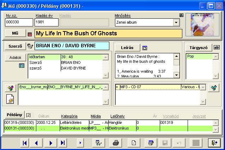The height and width of the screenshot is (150, 225).
Task: Click the Média column header
Action: [x=96, y=116]
